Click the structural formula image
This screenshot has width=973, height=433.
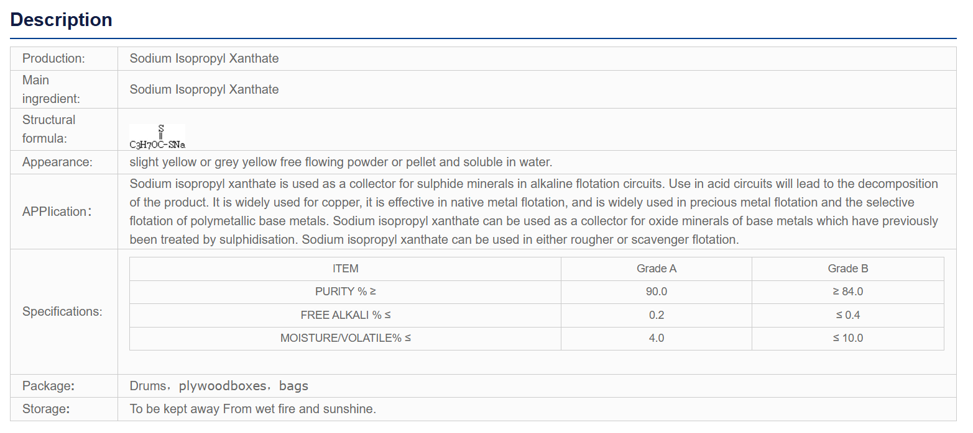pyautogui.click(x=157, y=137)
